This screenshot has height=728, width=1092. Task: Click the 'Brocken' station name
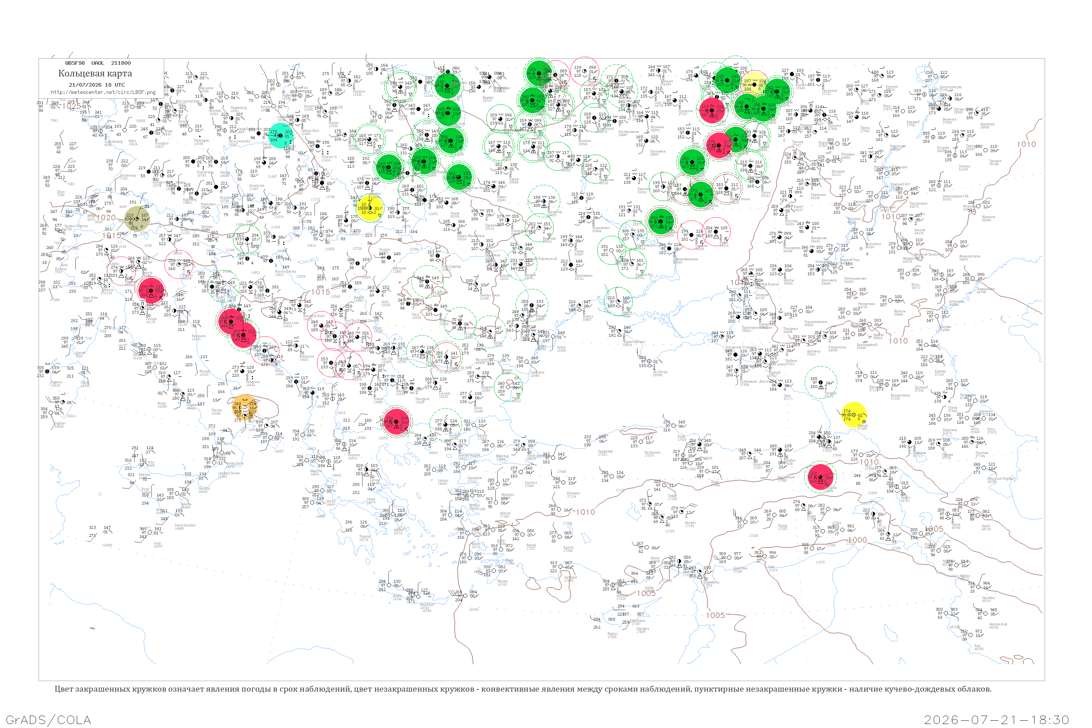(215, 111)
